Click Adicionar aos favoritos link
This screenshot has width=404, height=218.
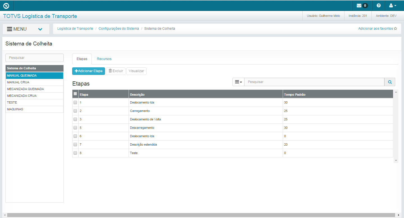376,29
